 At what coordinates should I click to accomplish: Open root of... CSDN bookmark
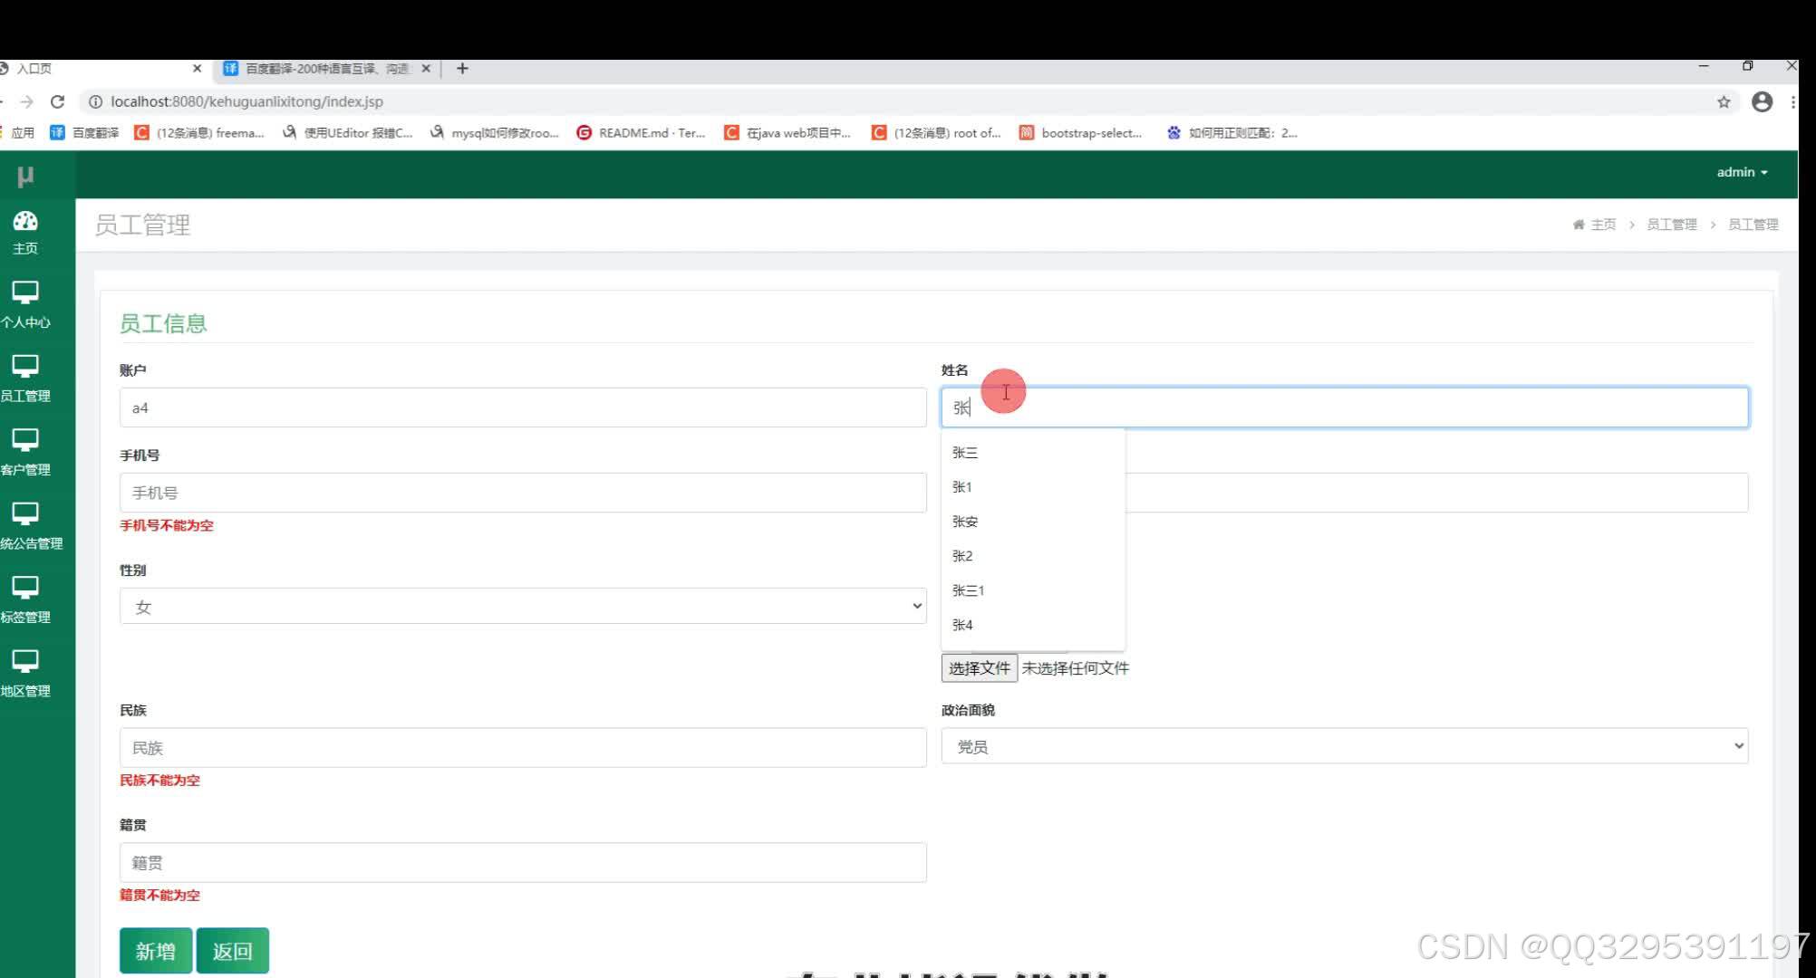[936, 132]
